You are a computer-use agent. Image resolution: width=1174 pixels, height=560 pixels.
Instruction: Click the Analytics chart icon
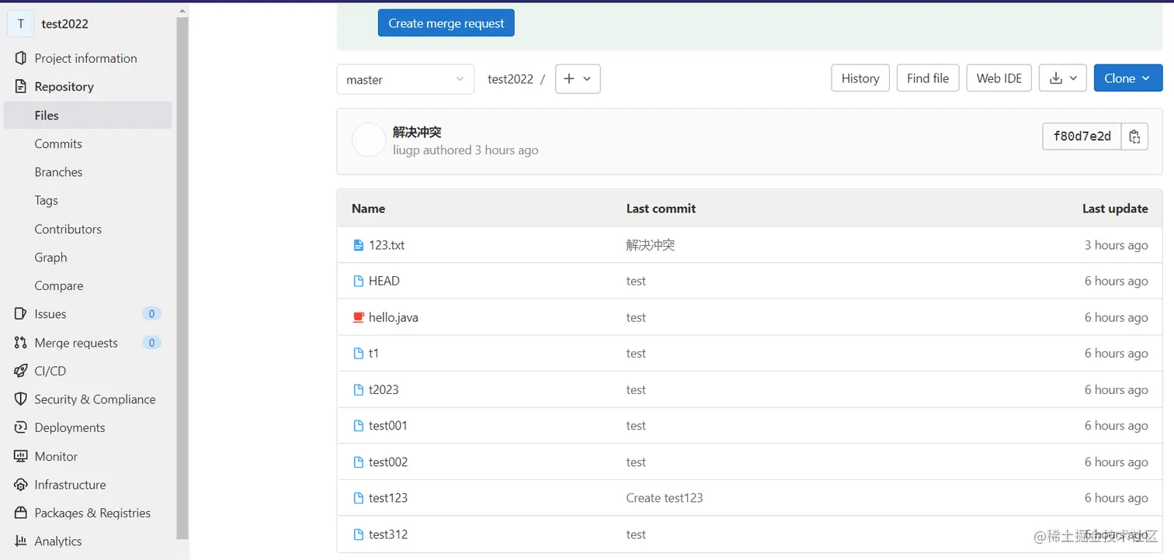(x=21, y=541)
